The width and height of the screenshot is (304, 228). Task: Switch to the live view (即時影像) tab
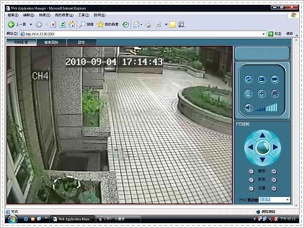point(21,43)
